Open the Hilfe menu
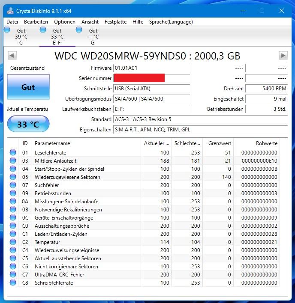This screenshot has height=303, width=295. pos(138,22)
